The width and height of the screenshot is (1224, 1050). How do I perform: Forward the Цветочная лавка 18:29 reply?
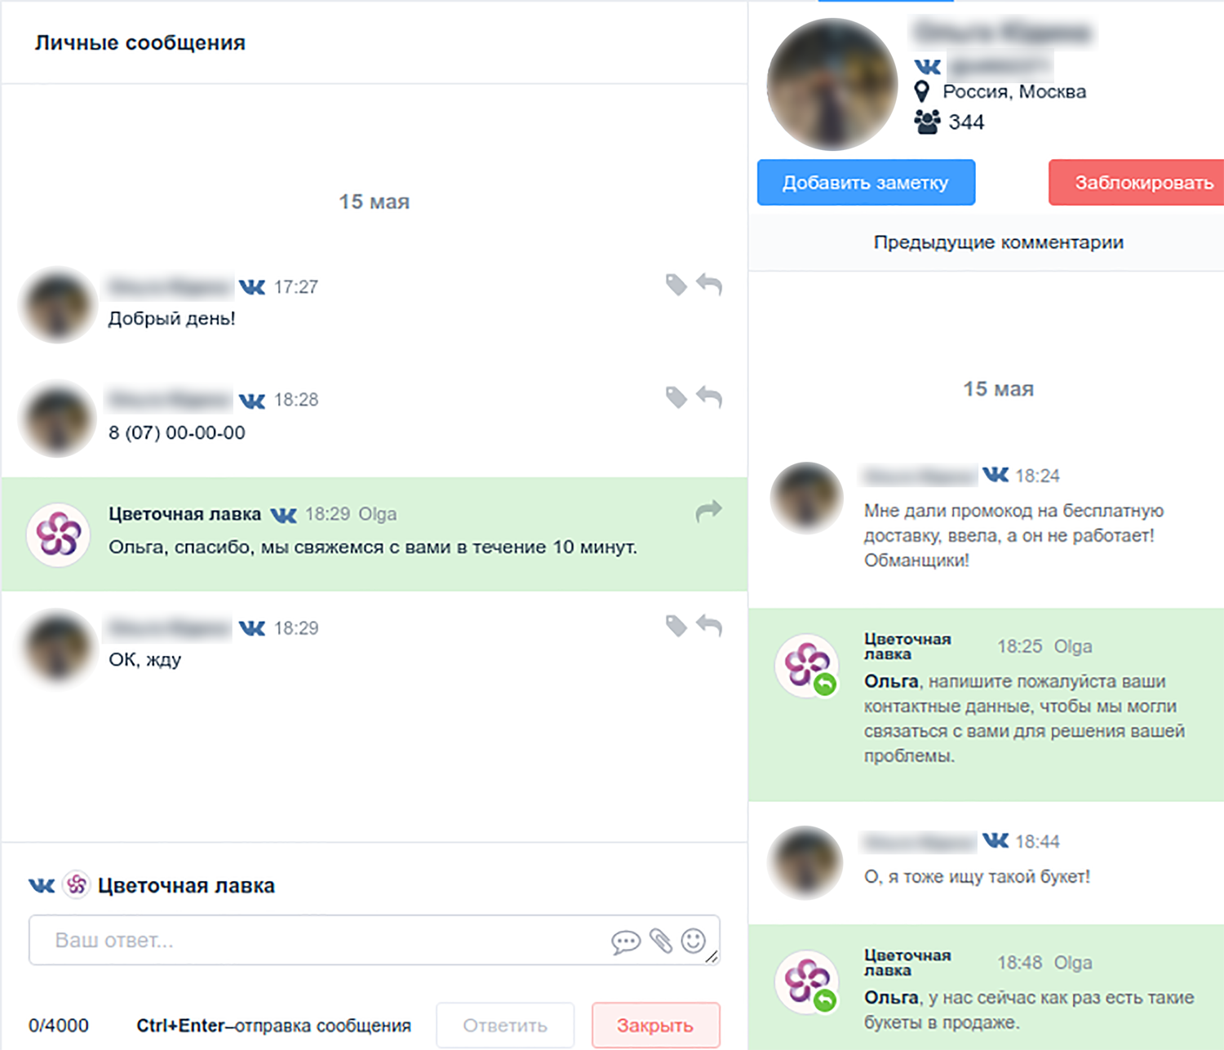709,511
